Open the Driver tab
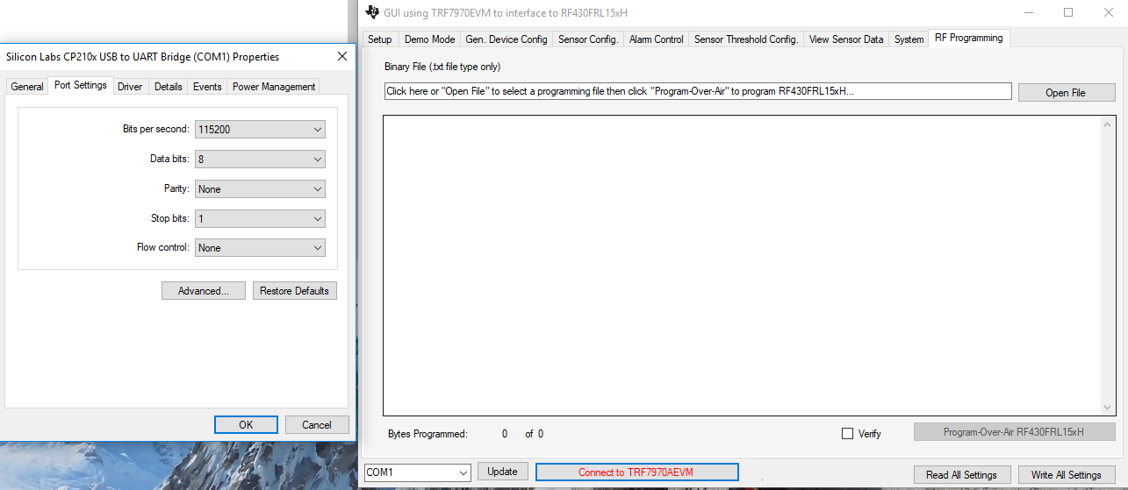This screenshot has height=490, width=1128. click(130, 87)
